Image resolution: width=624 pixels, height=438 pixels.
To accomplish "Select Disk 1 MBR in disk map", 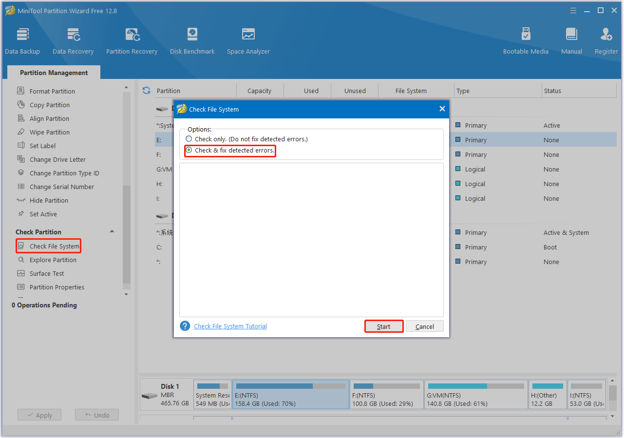I will point(166,394).
